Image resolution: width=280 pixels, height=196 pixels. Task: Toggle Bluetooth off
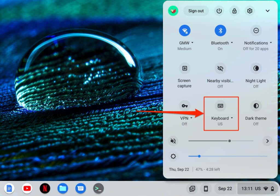220,30
